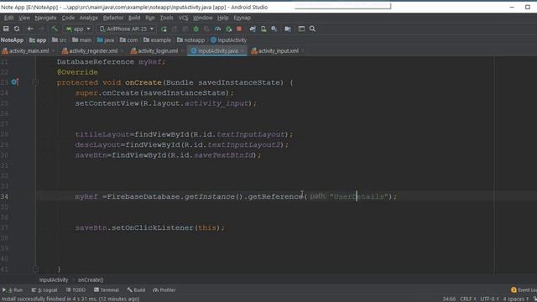537x302 pixels.
Task: Switch to the activity_regester.xml tab
Action: tap(93, 50)
